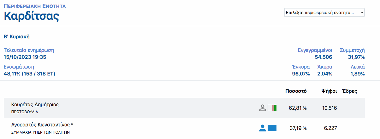
Task: Click Κουρέτας's white-pink-green party color box
Action: point(272,108)
